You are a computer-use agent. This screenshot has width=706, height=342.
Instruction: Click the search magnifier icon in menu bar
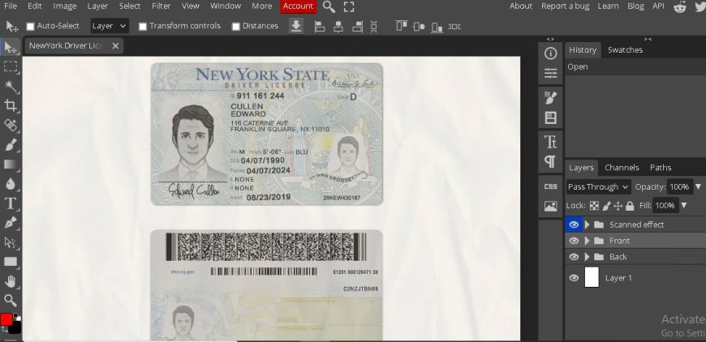click(x=329, y=6)
